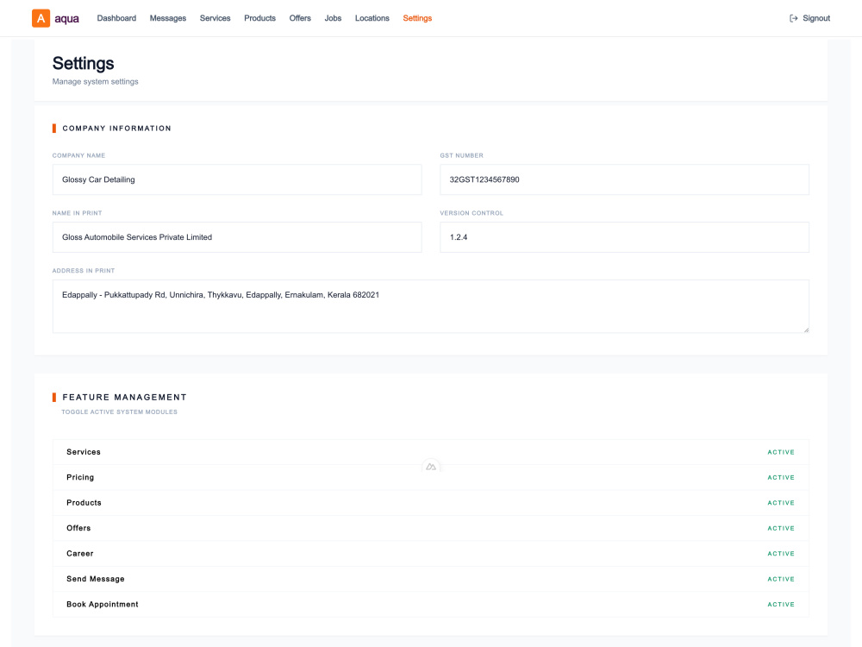The width and height of the screenshot is (862, 647).
Task: Toggle the Book Appointment ACTIVE status
Action: point(781,604)
